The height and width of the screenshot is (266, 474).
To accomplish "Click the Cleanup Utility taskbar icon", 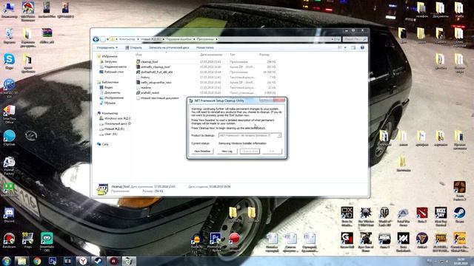I will coord(129,261).
